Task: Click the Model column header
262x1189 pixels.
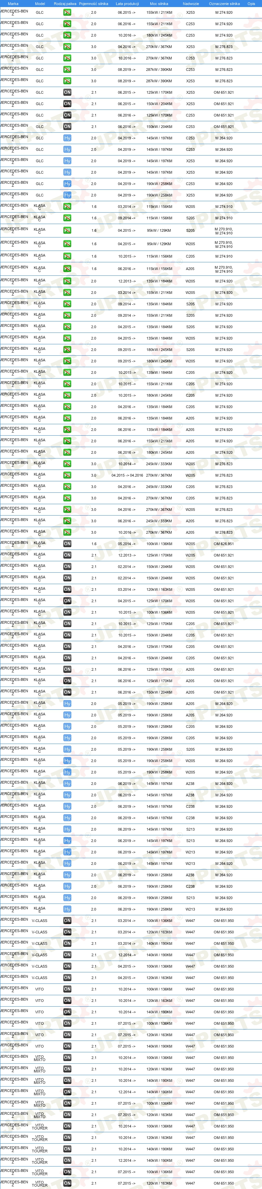Action: tap(40, 4)
